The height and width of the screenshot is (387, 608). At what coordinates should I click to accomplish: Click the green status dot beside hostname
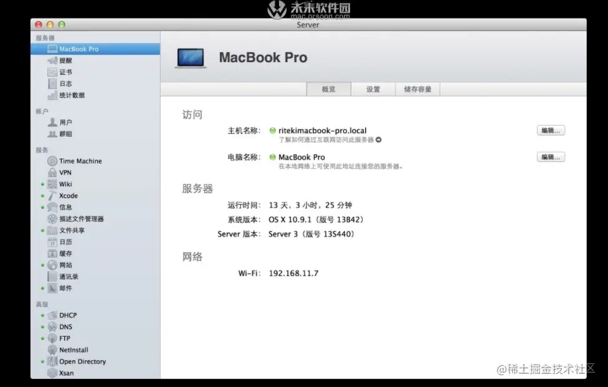pyautogui.click(x=273, y=131)
